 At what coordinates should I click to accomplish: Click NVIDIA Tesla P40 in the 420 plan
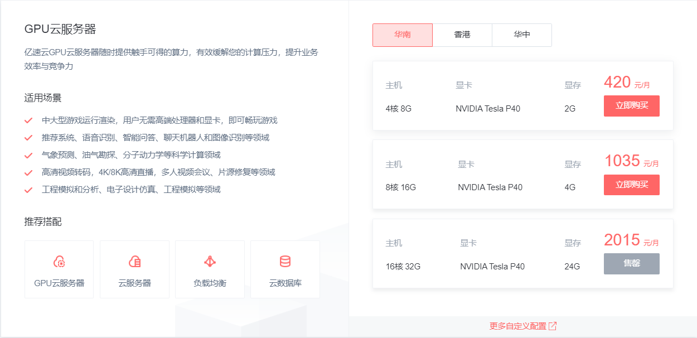pos(488,108)
